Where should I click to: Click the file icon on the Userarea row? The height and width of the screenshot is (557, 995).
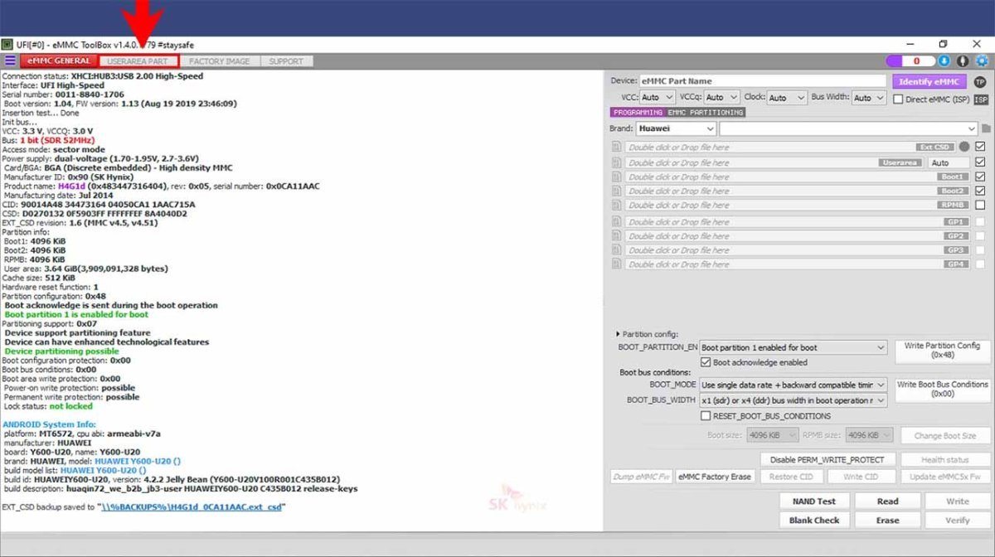pos(616,162)
